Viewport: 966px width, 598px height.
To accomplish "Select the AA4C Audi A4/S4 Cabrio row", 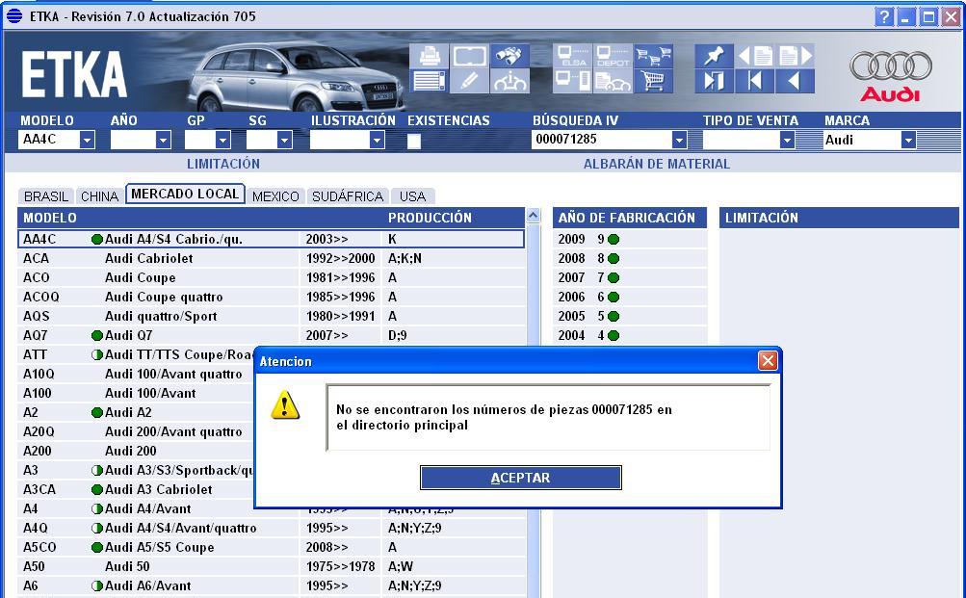I will (271, 239).
